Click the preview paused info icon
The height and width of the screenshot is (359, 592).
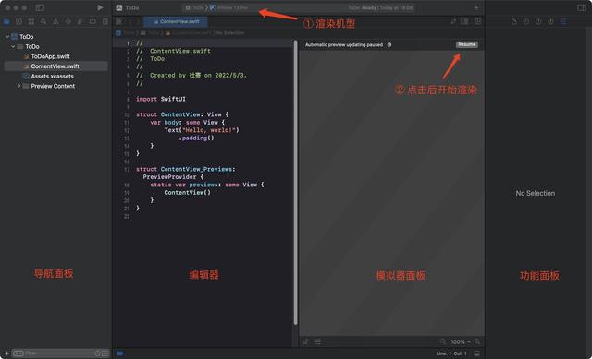click(x=388, y=45)
